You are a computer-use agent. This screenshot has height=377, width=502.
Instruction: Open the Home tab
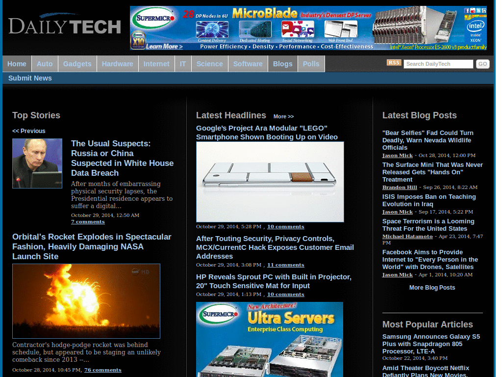[17, 64]
